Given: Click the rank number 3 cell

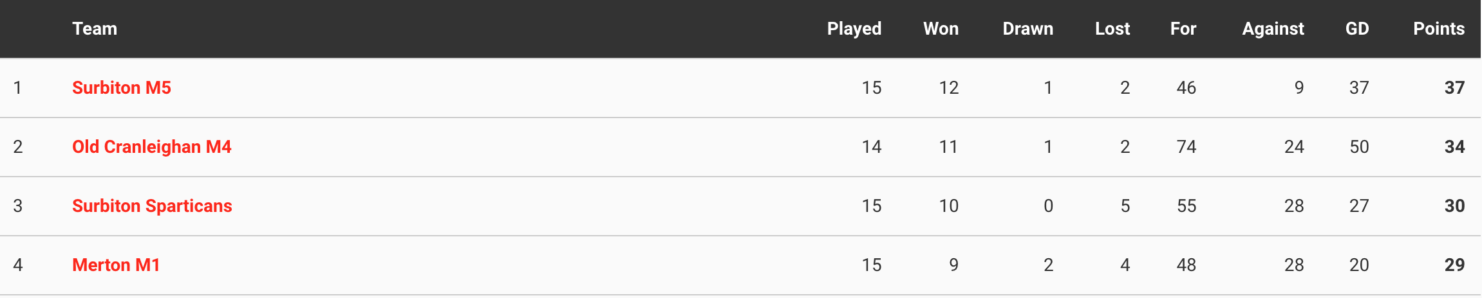Looking at the screenshot, I should pyautogui.click(x=18, y=206).
